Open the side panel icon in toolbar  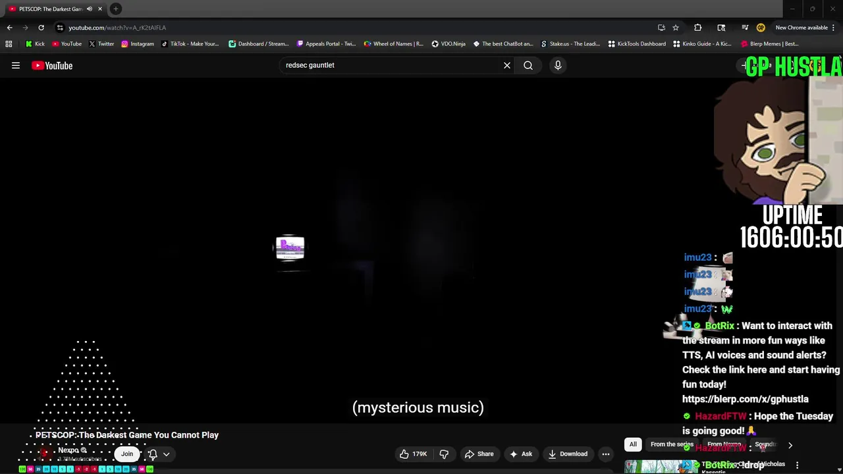point(721,28)
